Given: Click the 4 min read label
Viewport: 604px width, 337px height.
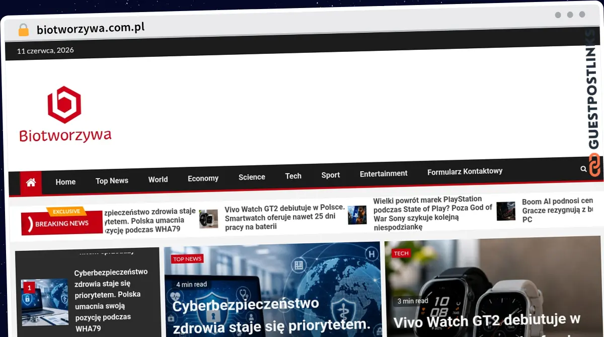Looking at the screenshot, I should click(191, 285).
